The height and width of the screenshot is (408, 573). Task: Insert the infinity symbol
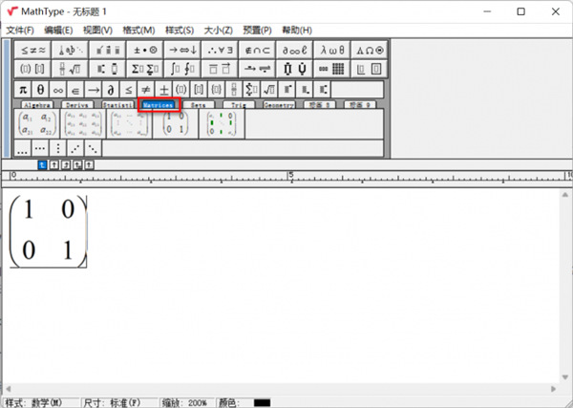click(57, 90)
